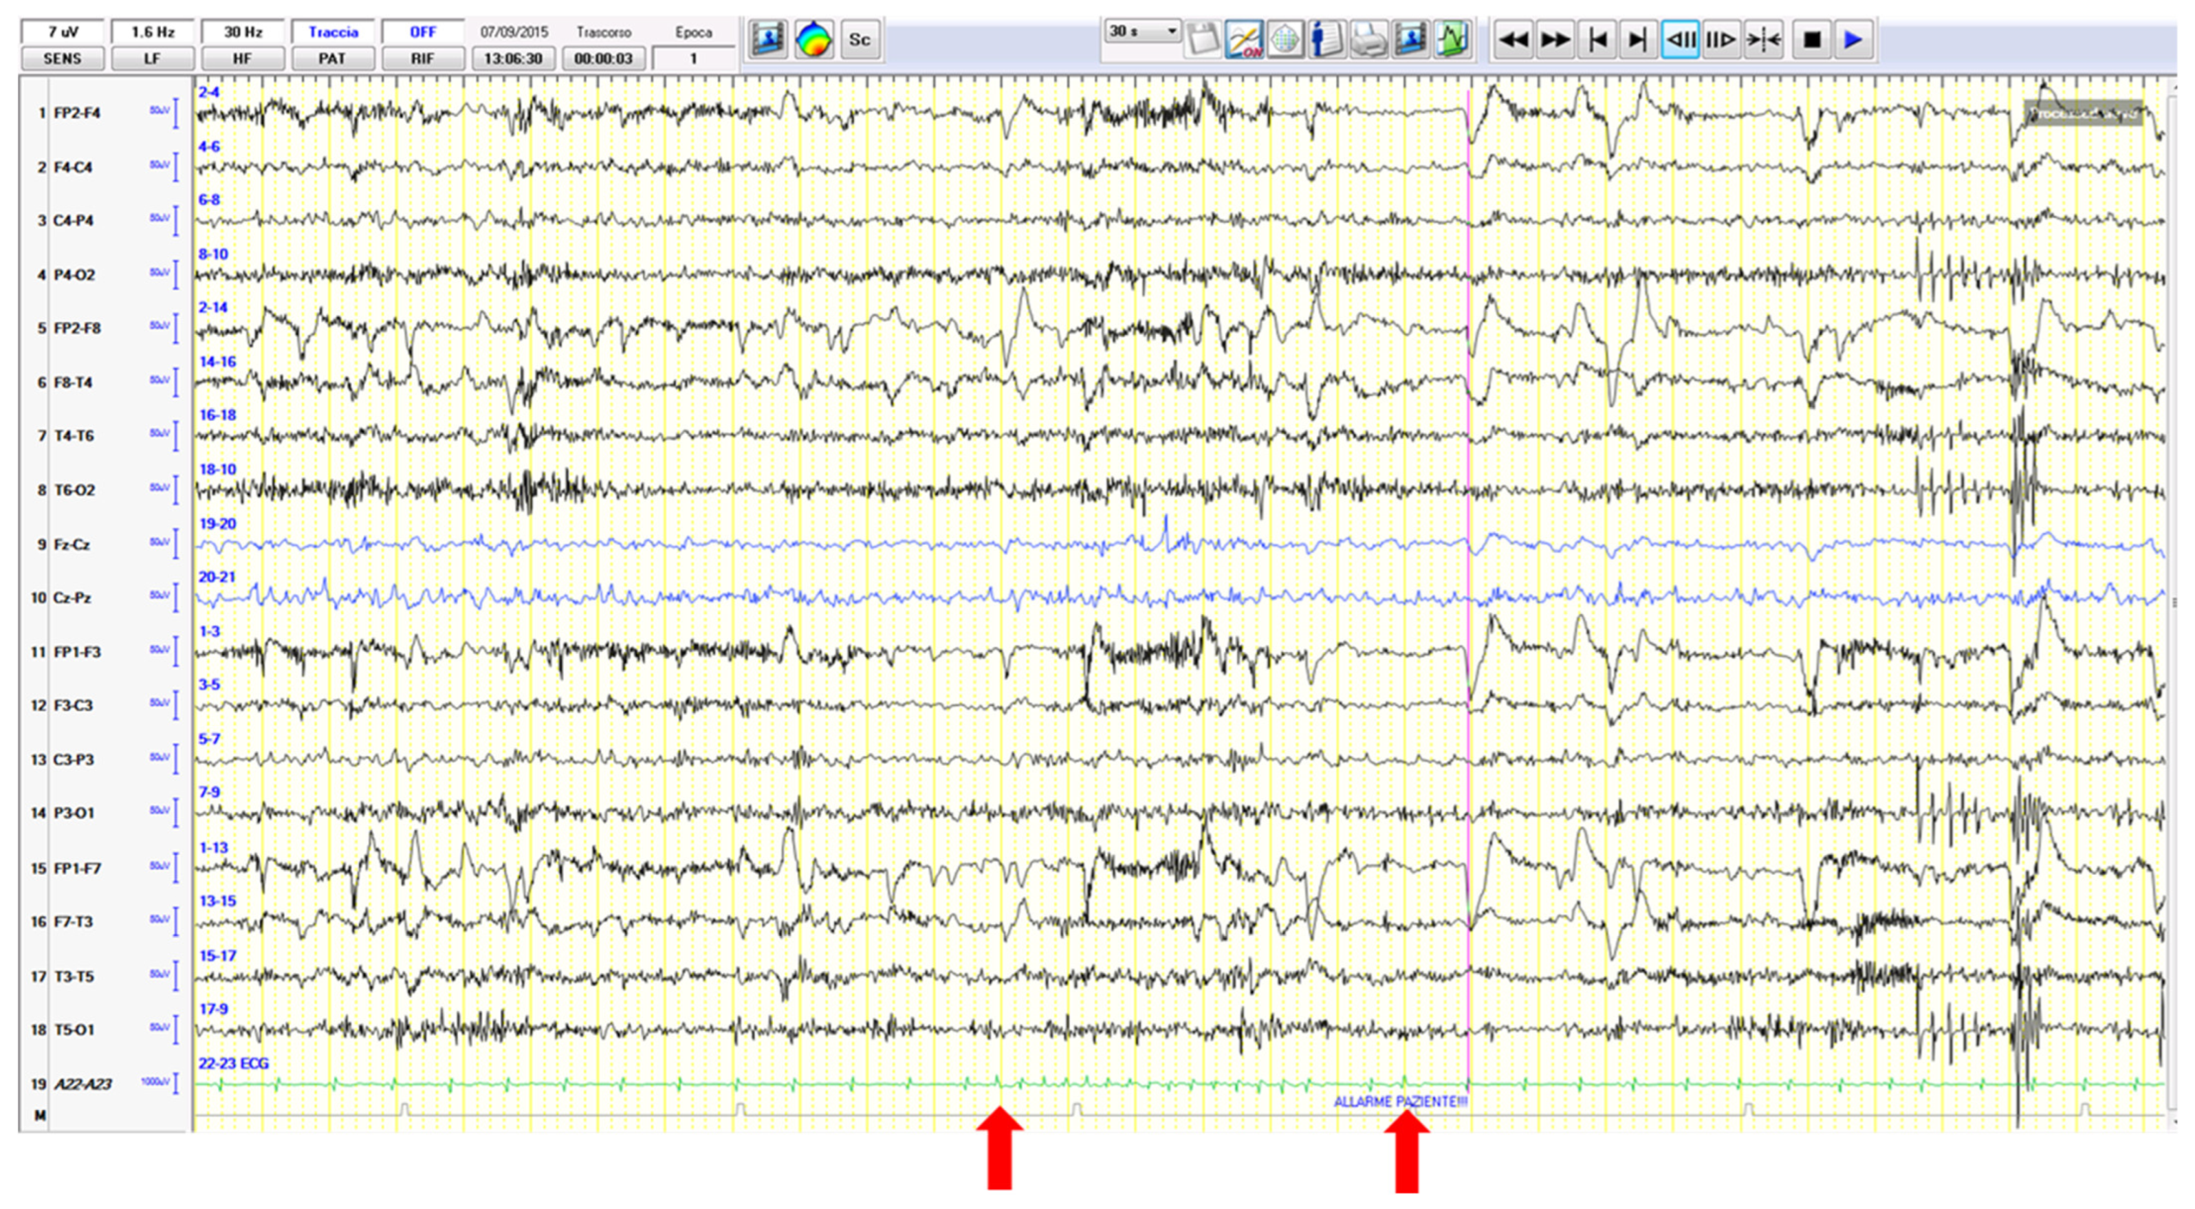Click the PAT menu button
Image resolution: width=2195 pixels, height=1209 pixels.
(x=332, y=58)
